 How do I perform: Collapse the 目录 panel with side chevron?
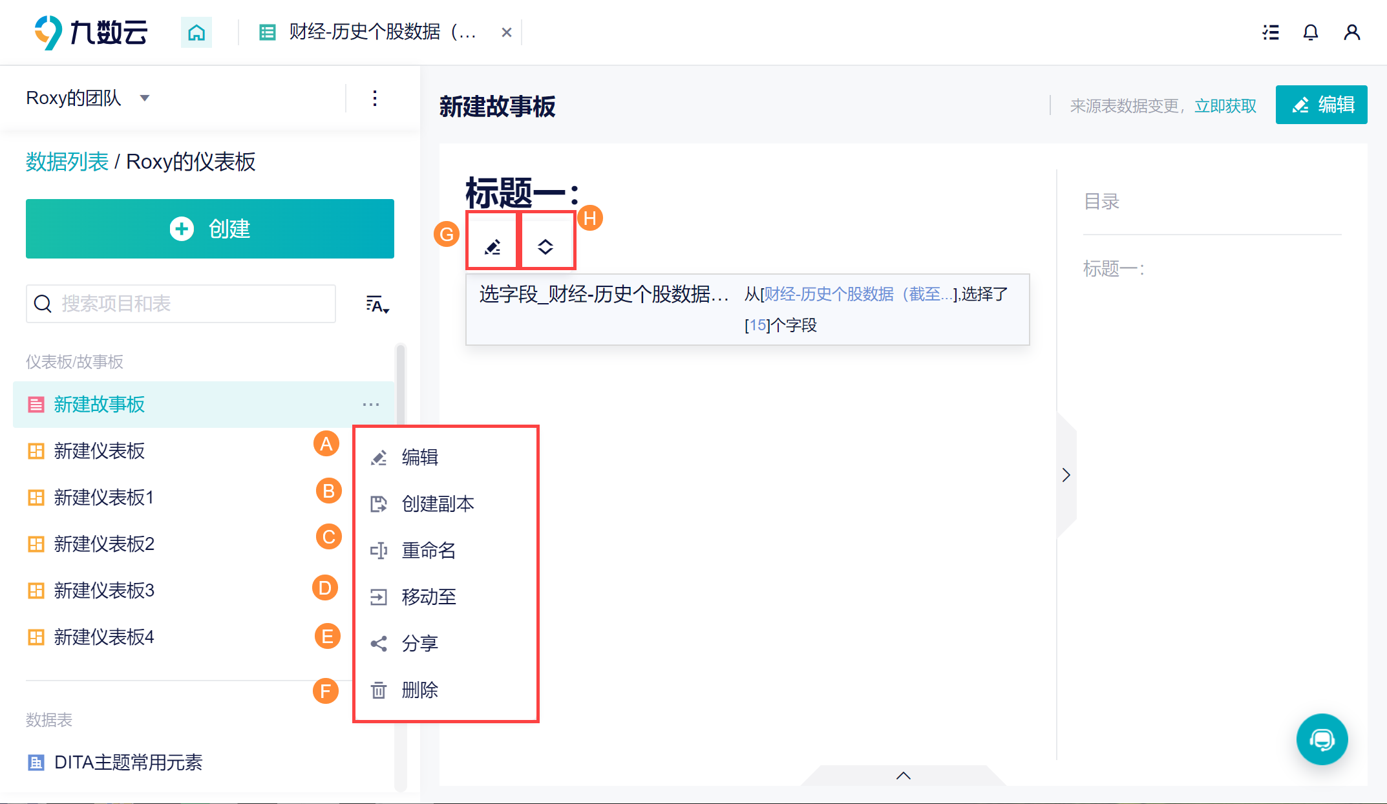tap(1066, 475)
